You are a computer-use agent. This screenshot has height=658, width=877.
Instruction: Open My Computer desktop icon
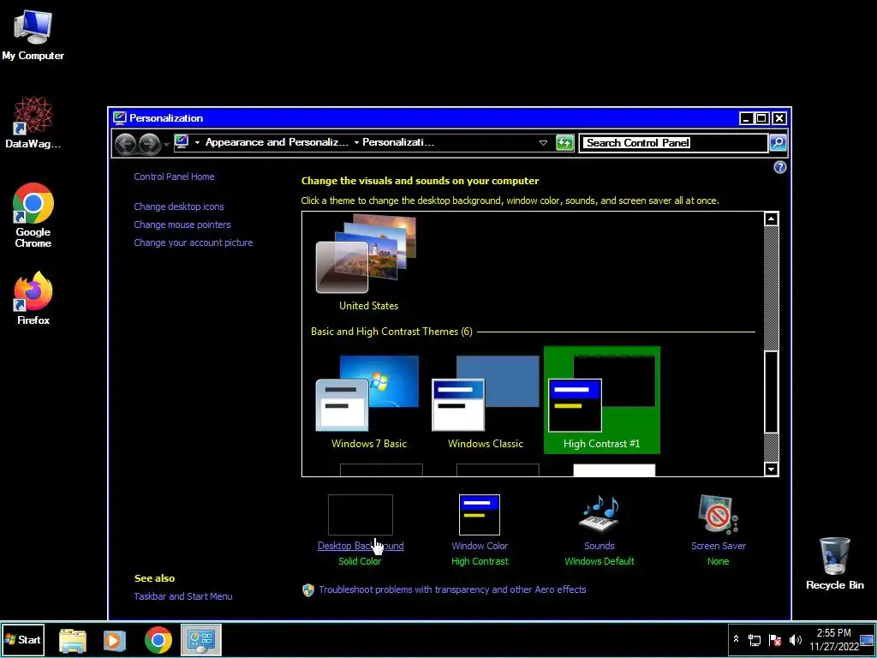33,34
